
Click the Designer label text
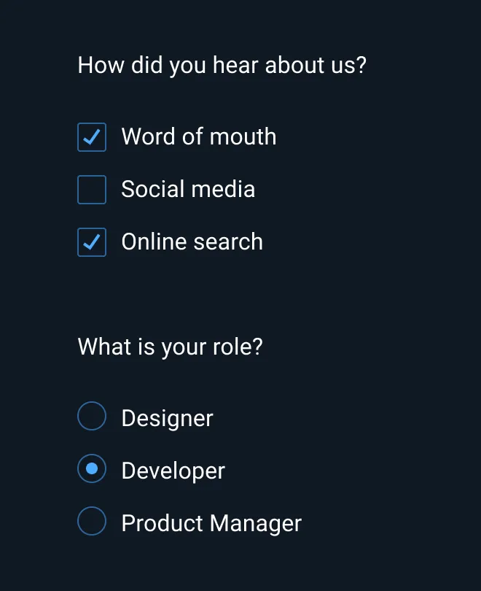pos(167,417)
